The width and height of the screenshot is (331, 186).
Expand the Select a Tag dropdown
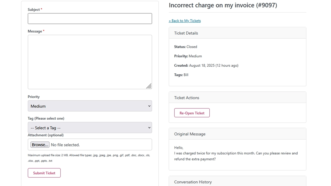pos(90,128)
